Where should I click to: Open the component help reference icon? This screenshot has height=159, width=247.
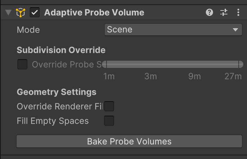click(x=209, y=13)
